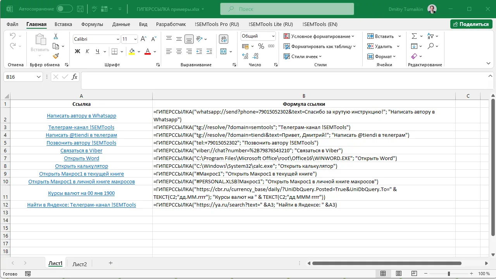The height and width of the screenshot is (279, 496).
Task: Align cell text to the left
Action: (169, 51)
